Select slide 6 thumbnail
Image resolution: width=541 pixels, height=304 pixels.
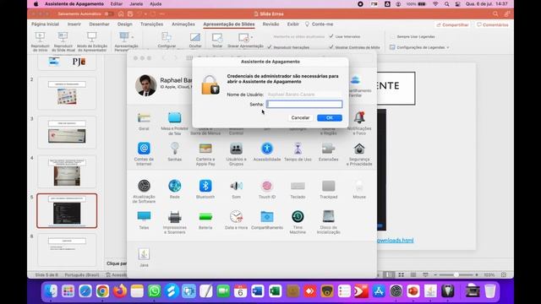(67, 250)
